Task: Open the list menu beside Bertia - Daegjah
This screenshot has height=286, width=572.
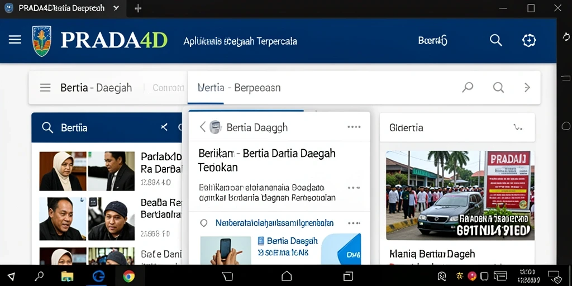Action: [45, 88]
